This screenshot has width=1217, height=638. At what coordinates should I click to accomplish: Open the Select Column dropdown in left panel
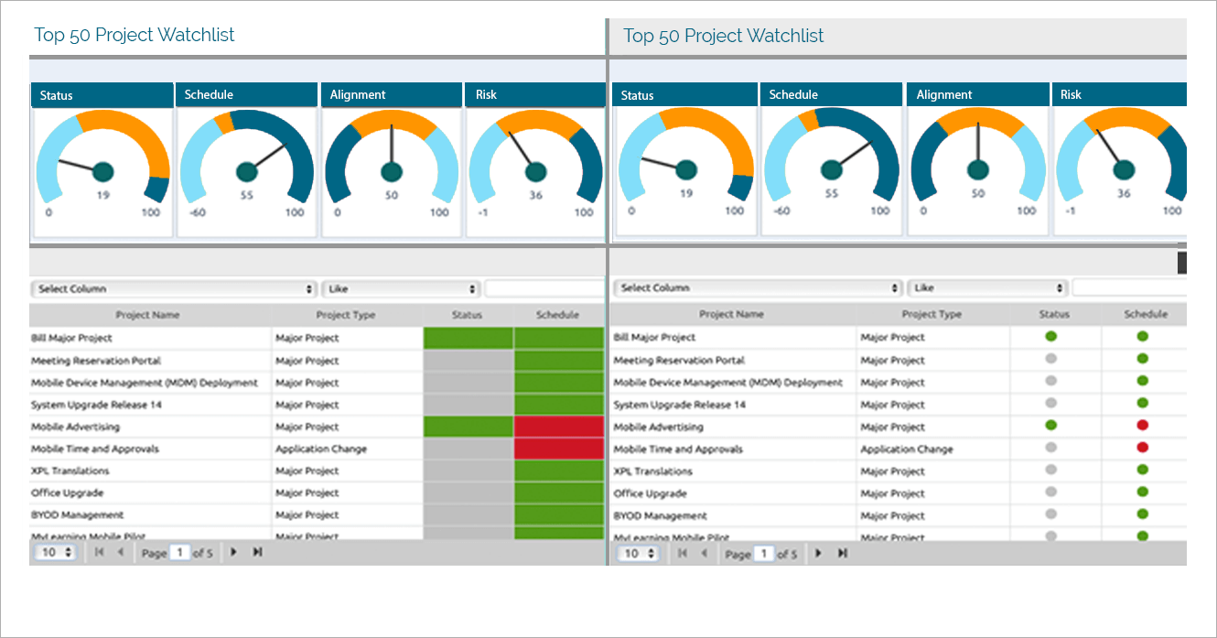pyautogui.click(x=174, y=288)
